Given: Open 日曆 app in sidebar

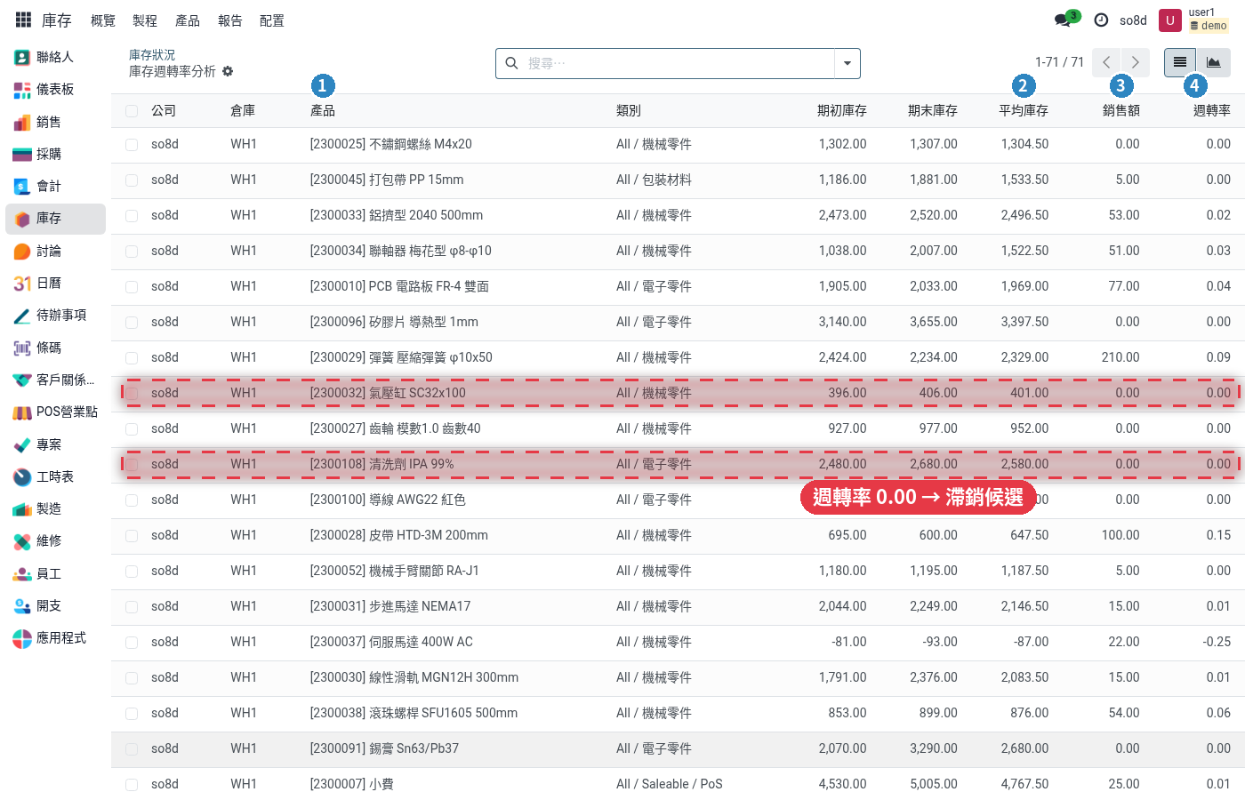Looking at the screenshot, I should pos(55,283).
